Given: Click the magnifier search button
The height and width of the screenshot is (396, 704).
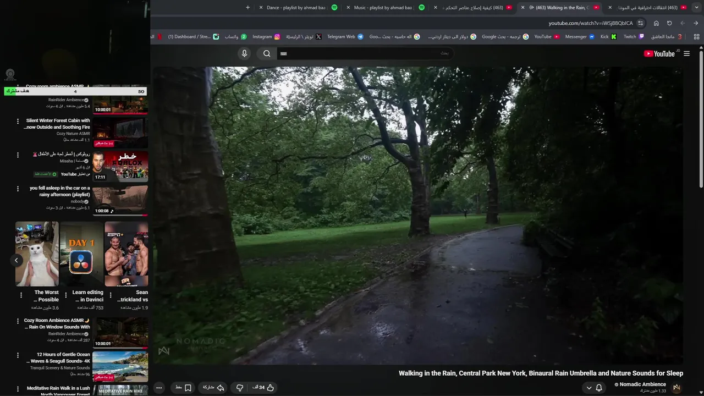Looking at the screenshot, I should [x=267, y=53].
